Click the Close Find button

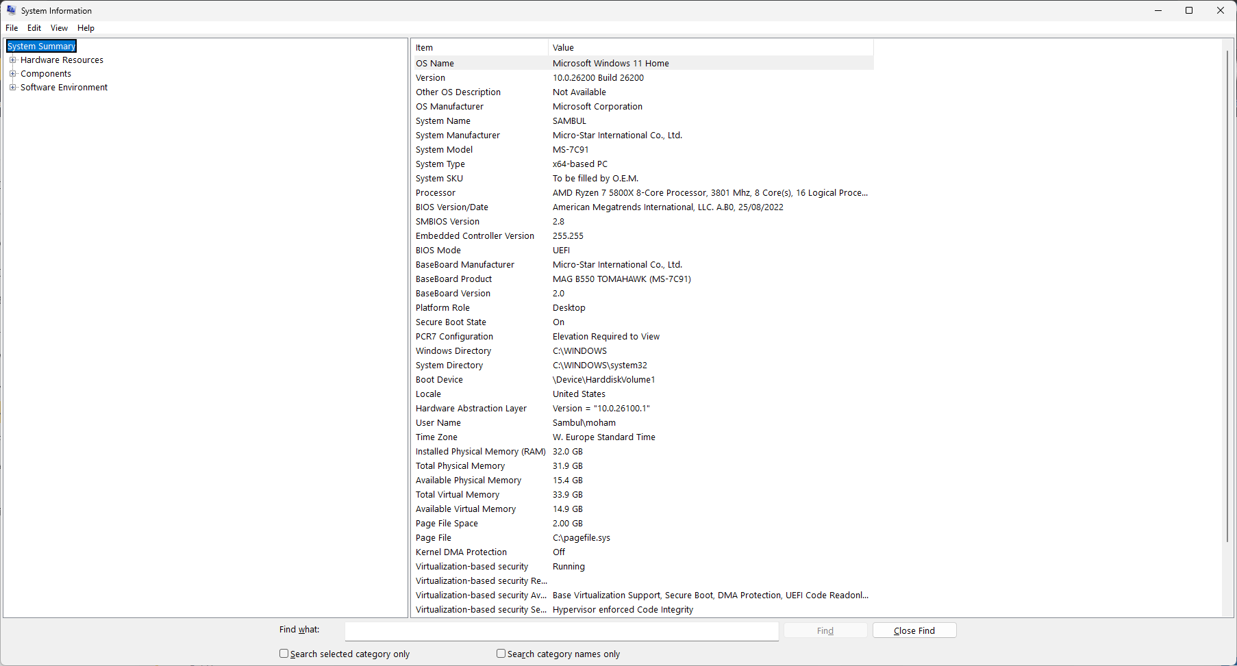pos(914,630)
